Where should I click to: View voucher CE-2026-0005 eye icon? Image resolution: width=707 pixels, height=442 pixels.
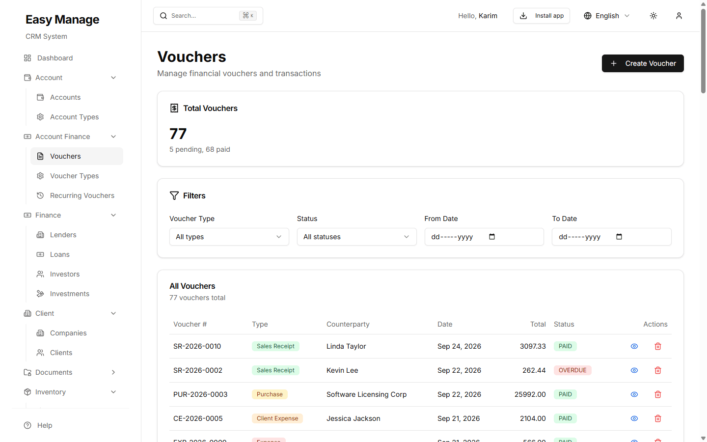coord(634,418)
